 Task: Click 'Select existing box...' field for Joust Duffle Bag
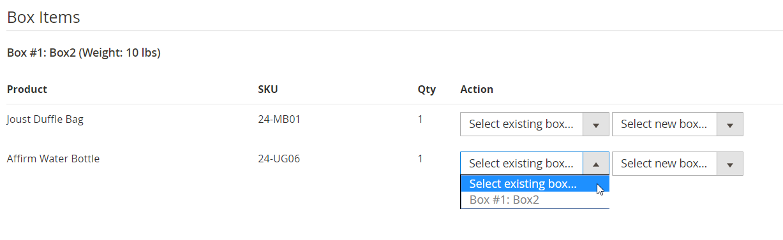[x=535, y=124]
